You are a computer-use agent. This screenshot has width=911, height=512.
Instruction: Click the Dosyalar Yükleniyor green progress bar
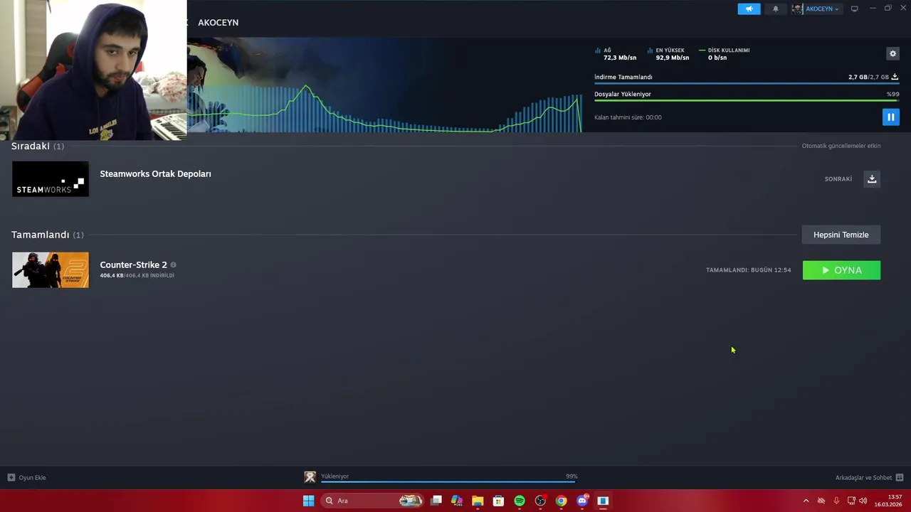tap(747, 100)
